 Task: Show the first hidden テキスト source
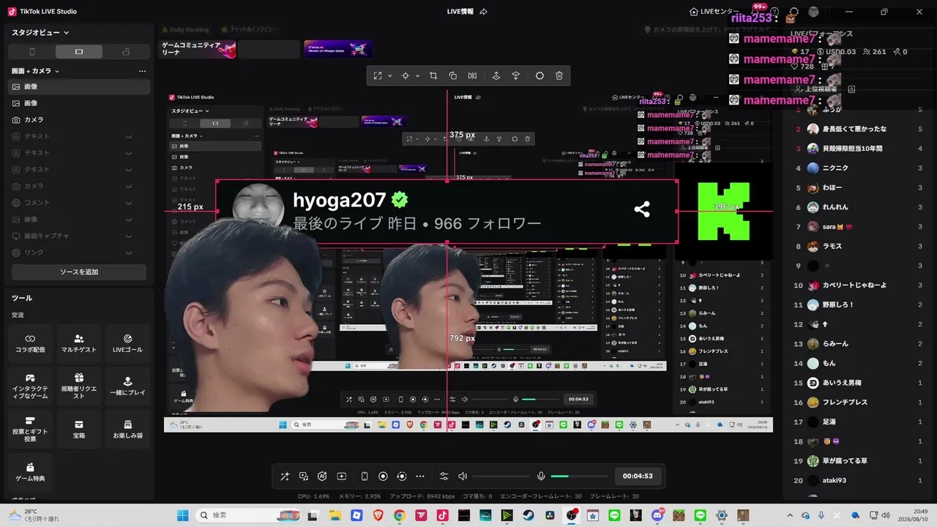[x=129, y=136]
